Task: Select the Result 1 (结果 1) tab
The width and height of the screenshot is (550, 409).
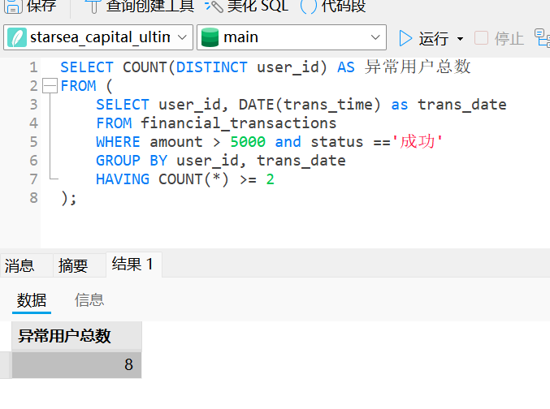Action: 132,265
